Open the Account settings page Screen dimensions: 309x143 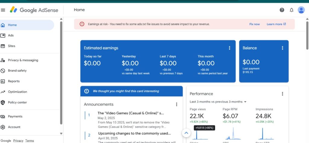(x=14, y=127)
